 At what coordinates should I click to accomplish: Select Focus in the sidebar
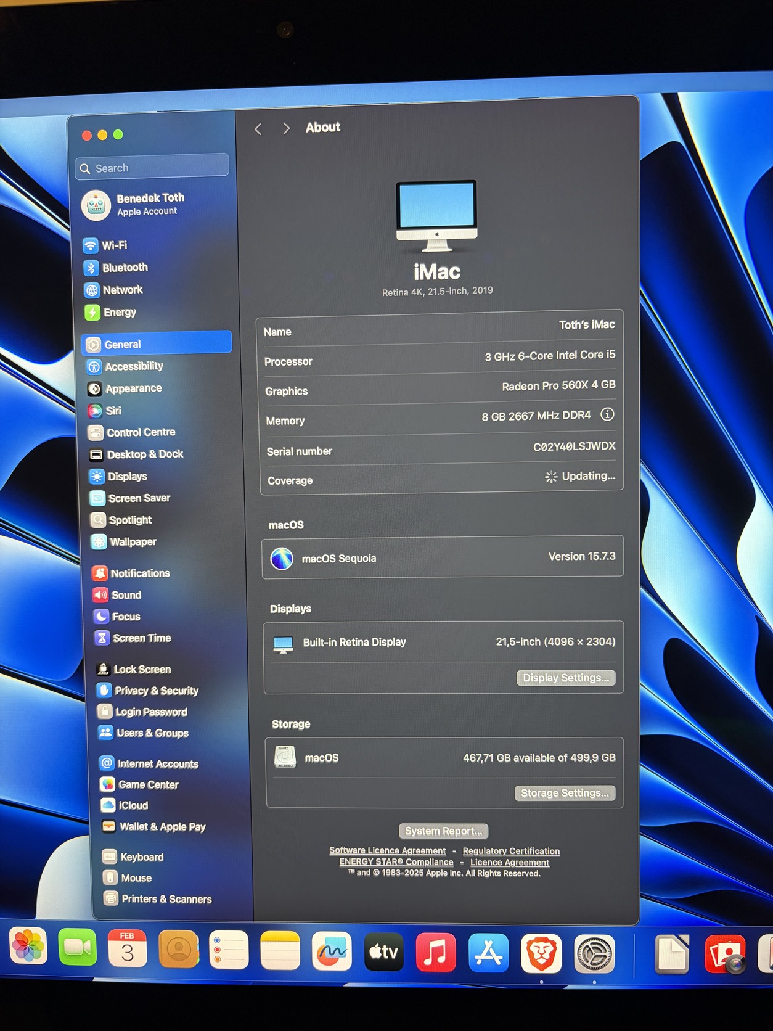tap(117, 616)
